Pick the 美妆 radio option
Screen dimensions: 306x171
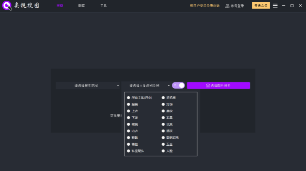pos(167,111)
